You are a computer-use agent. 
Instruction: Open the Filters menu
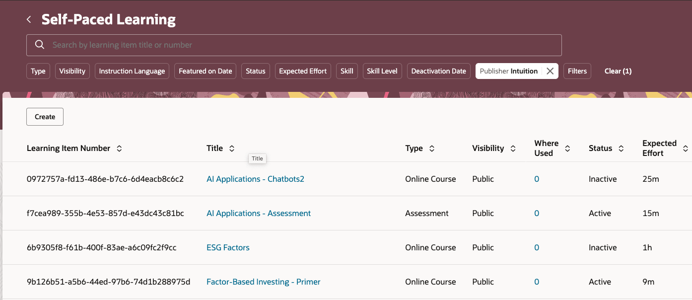click(577, 71)
